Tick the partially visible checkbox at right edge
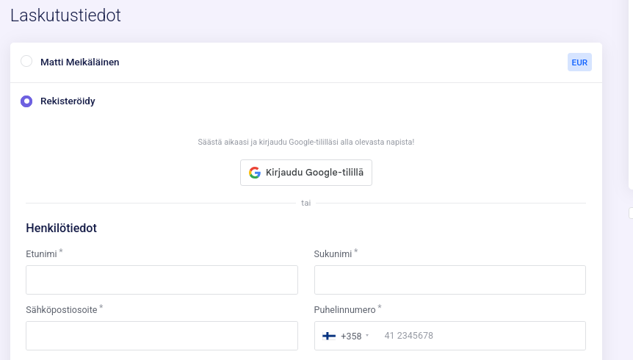 [x=631, y=213]
